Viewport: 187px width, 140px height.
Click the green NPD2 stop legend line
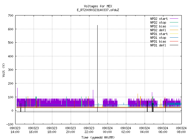[x=174, y=22]
